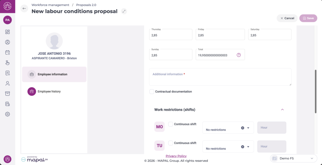Screen dimensions: 322x165
Task: Click the Total help question mark icon
Action: [x=239, y=55]
